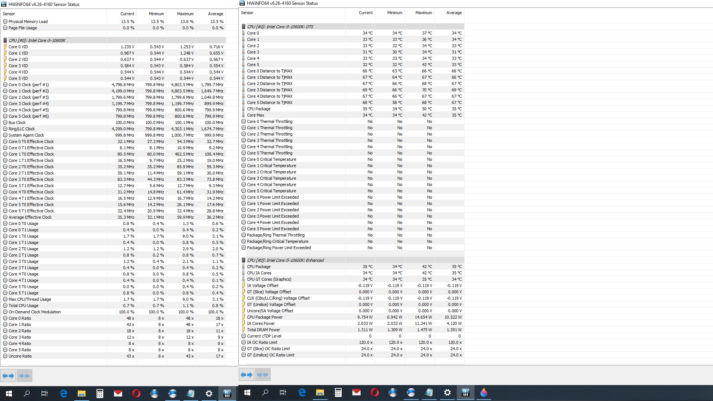Select the Package/Ring Power Limit Exceeded row

pos(279,248)
